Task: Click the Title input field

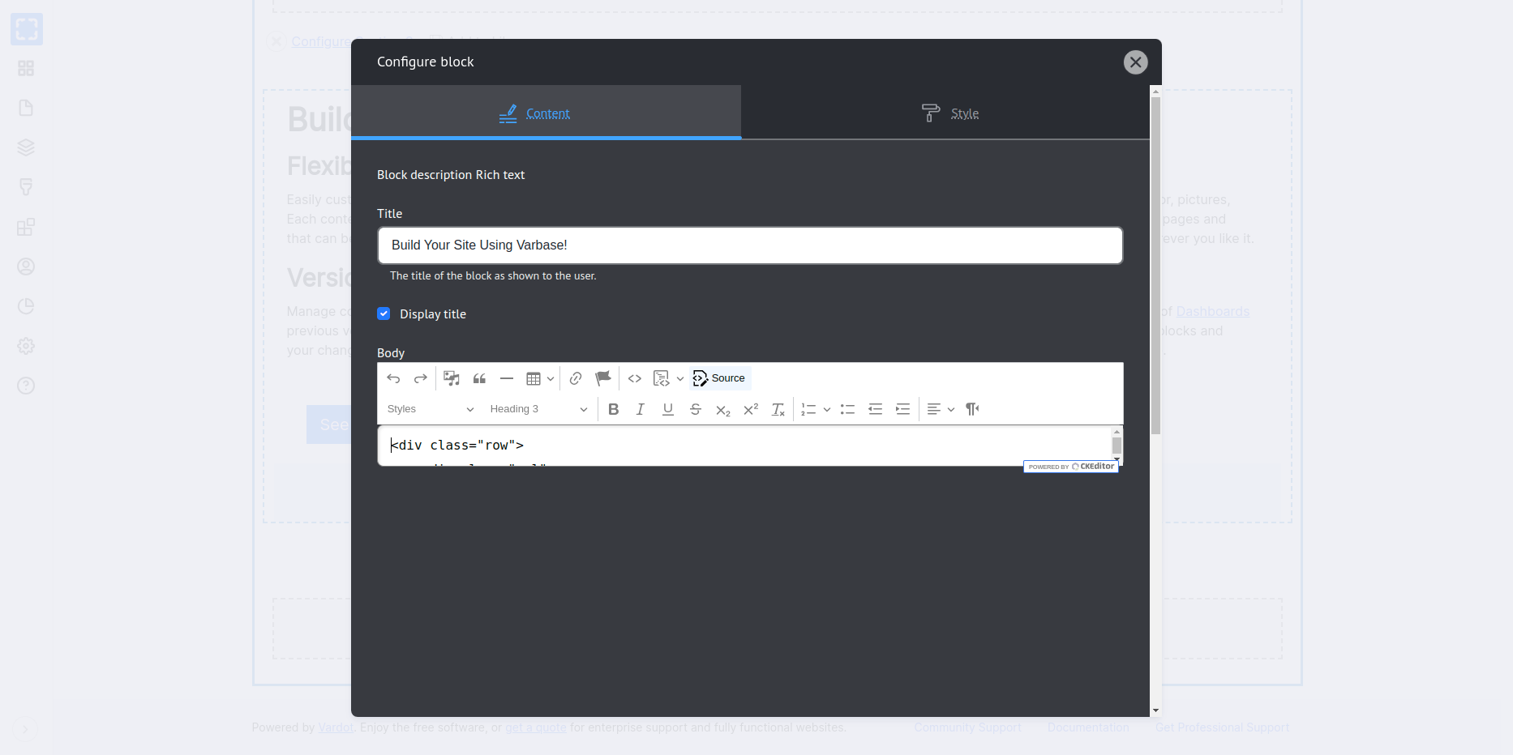Action: [x=749, y=245]
